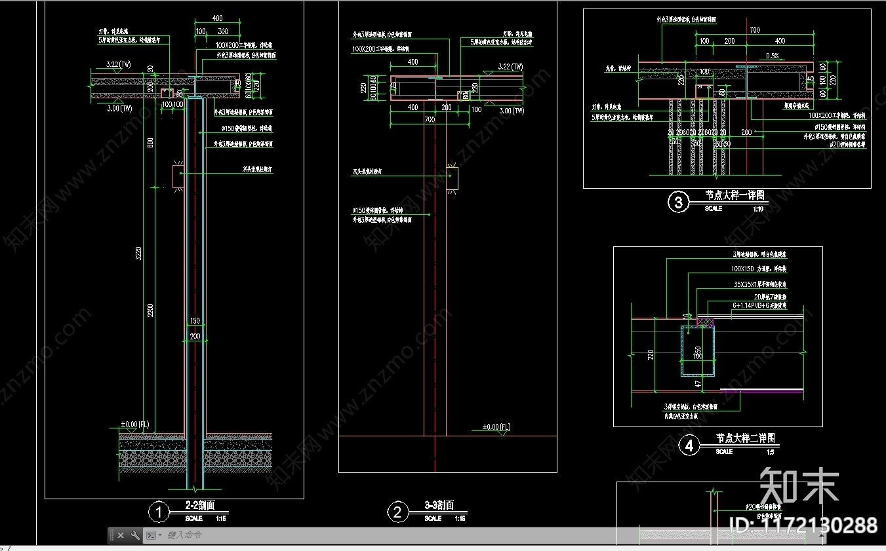
Task: Click the circled number 1 marker
Action: click(x=158, y=512)
